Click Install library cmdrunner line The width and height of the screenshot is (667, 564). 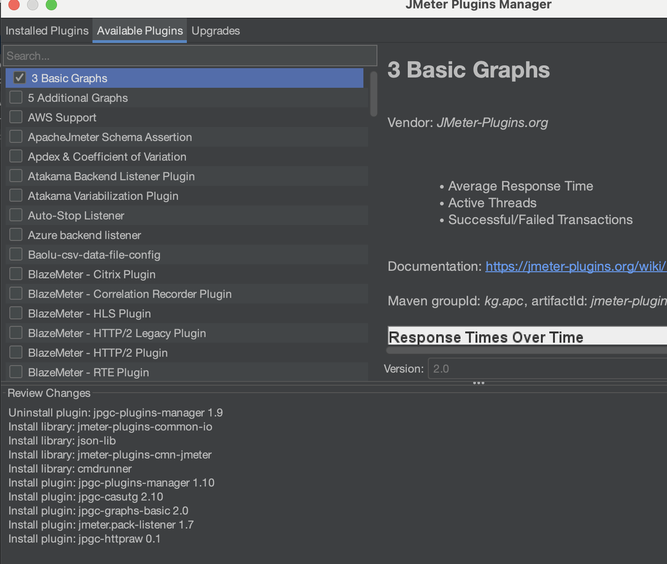(x=70, y=469)
